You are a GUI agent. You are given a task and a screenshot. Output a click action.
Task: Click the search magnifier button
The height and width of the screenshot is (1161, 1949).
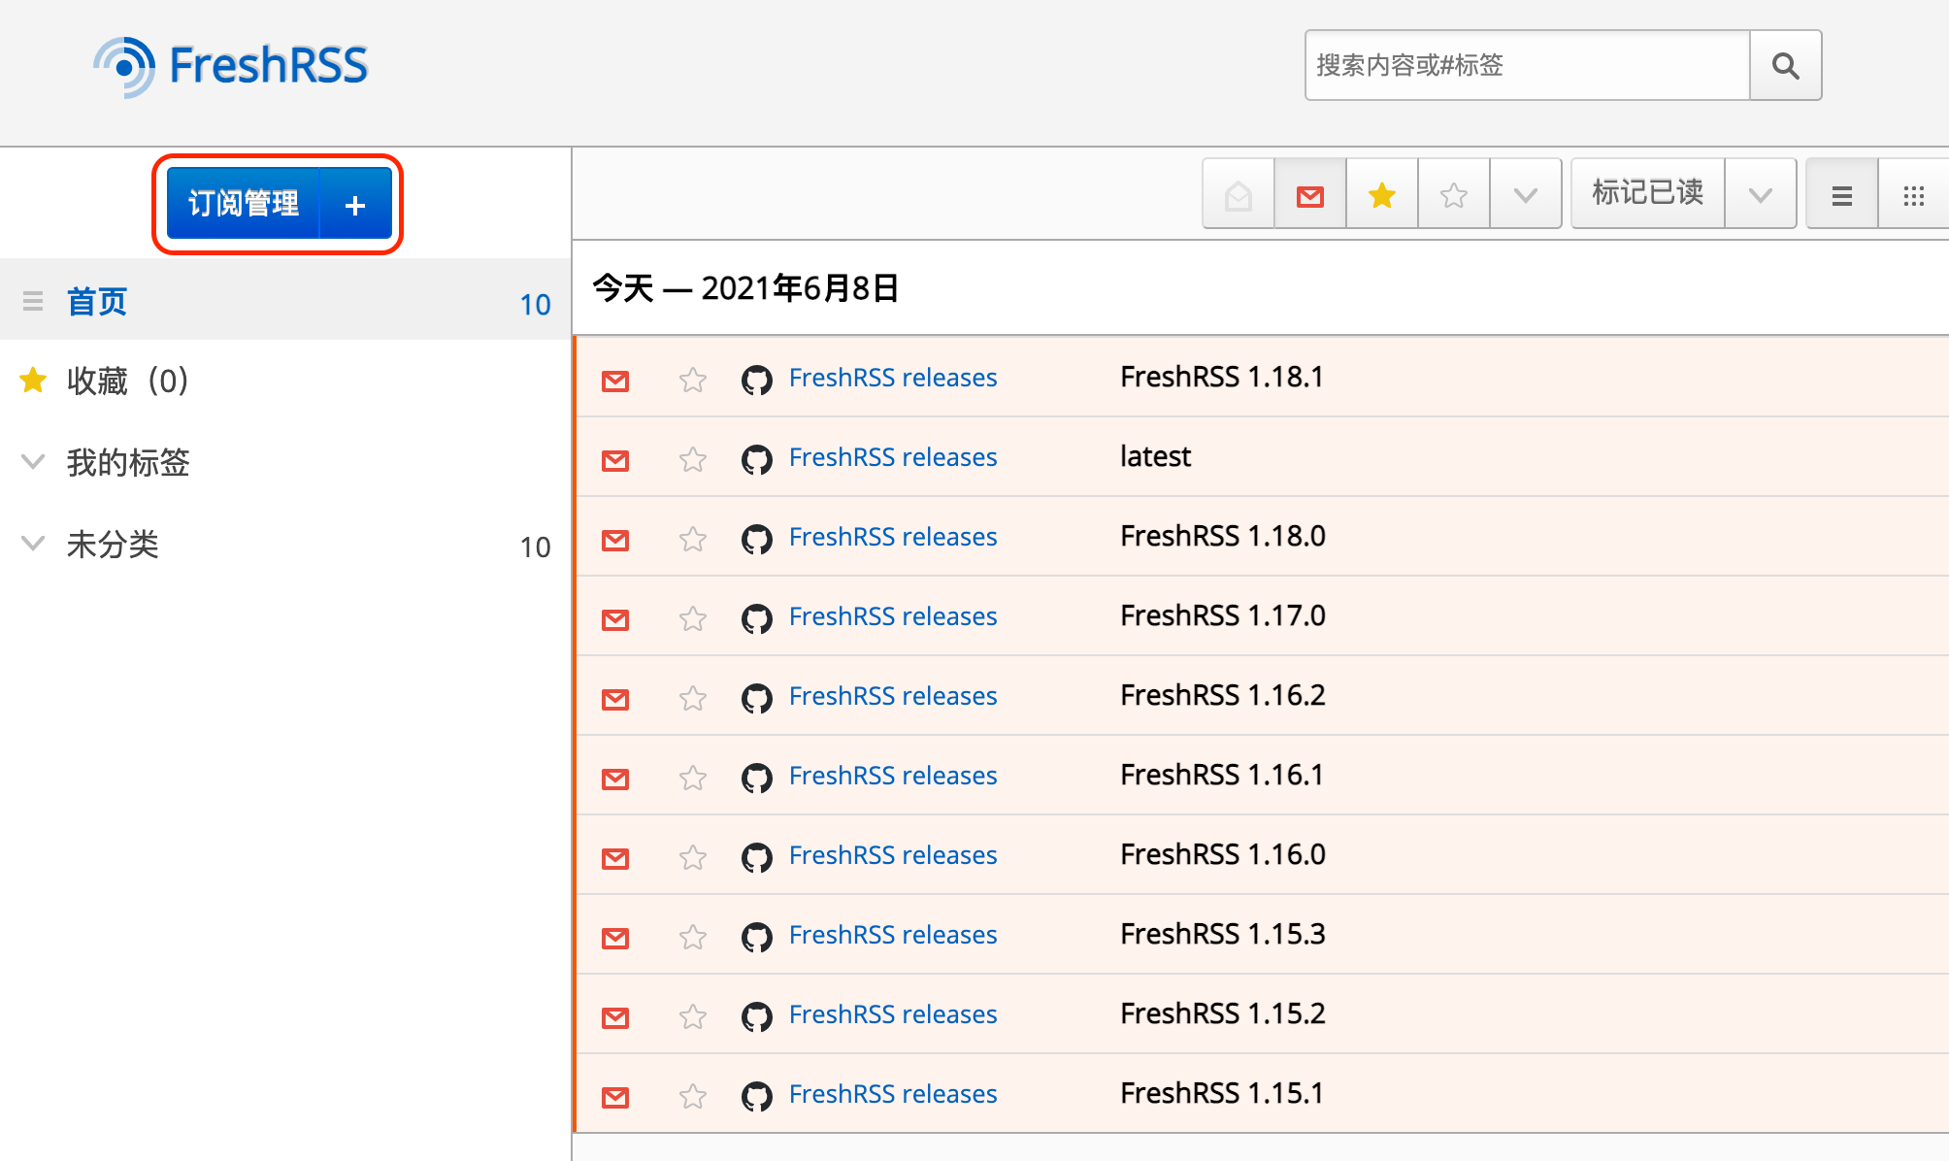pyautogui.click(x=1785, y=65)
